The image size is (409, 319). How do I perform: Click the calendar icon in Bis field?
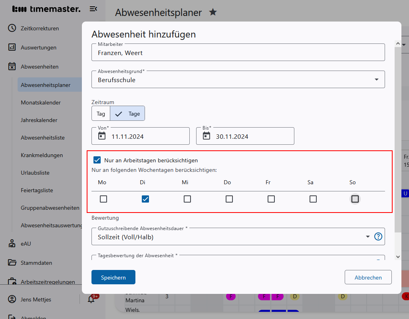206,136
